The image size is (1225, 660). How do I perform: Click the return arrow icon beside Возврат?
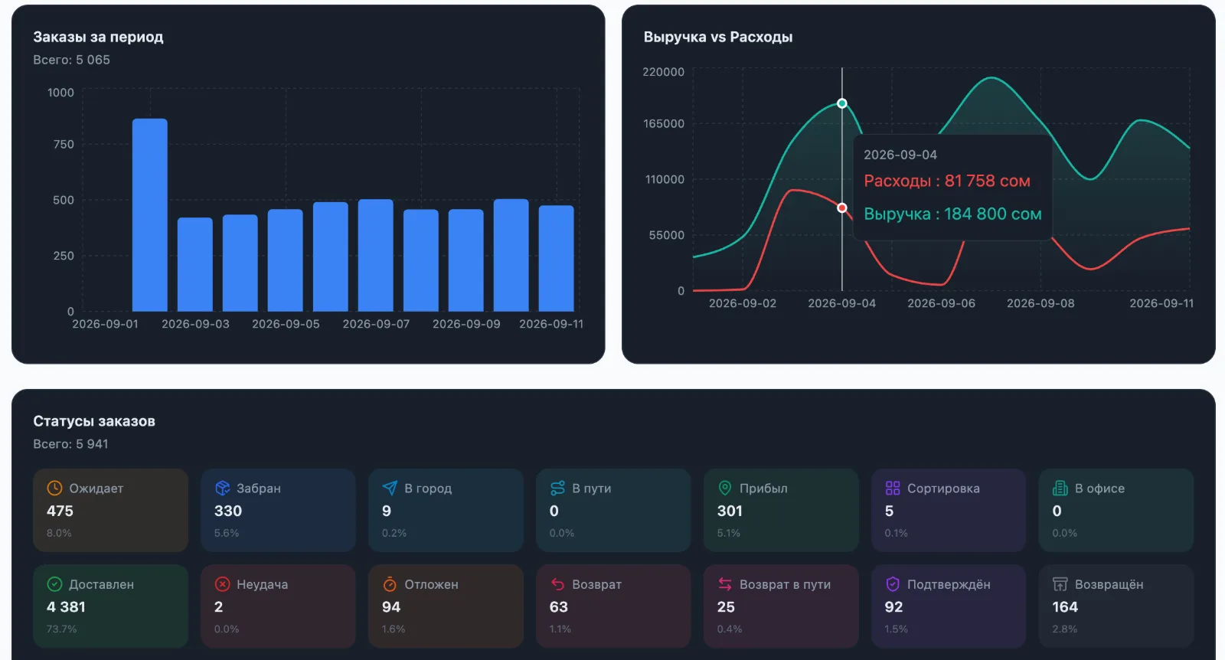(x=557, y=584)
